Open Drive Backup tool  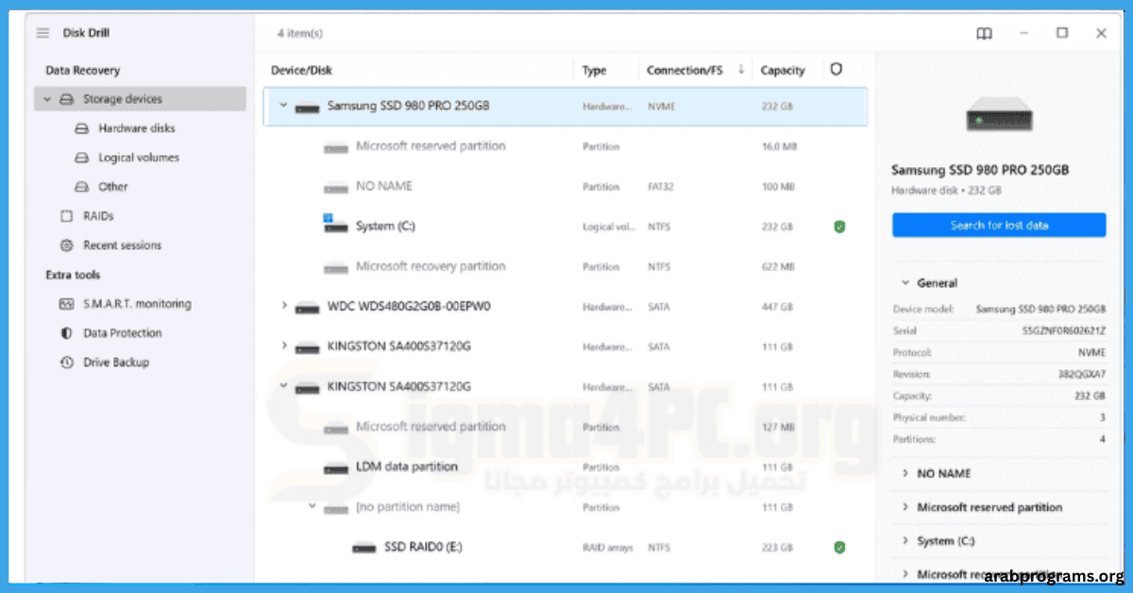pyautogui.click(x=116, y=363)
